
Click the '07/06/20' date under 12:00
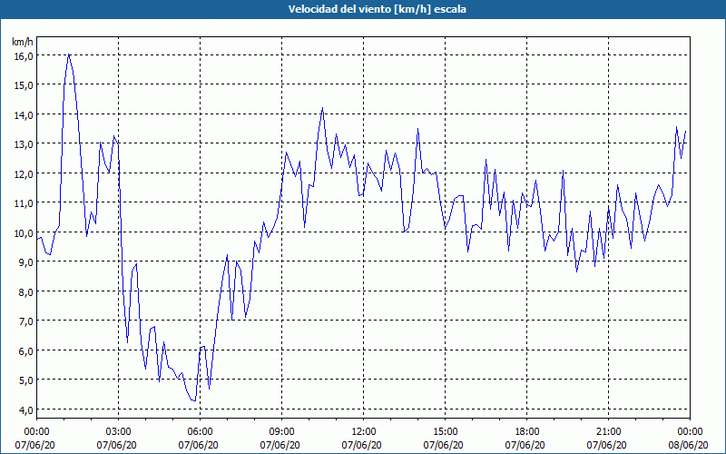361,445
